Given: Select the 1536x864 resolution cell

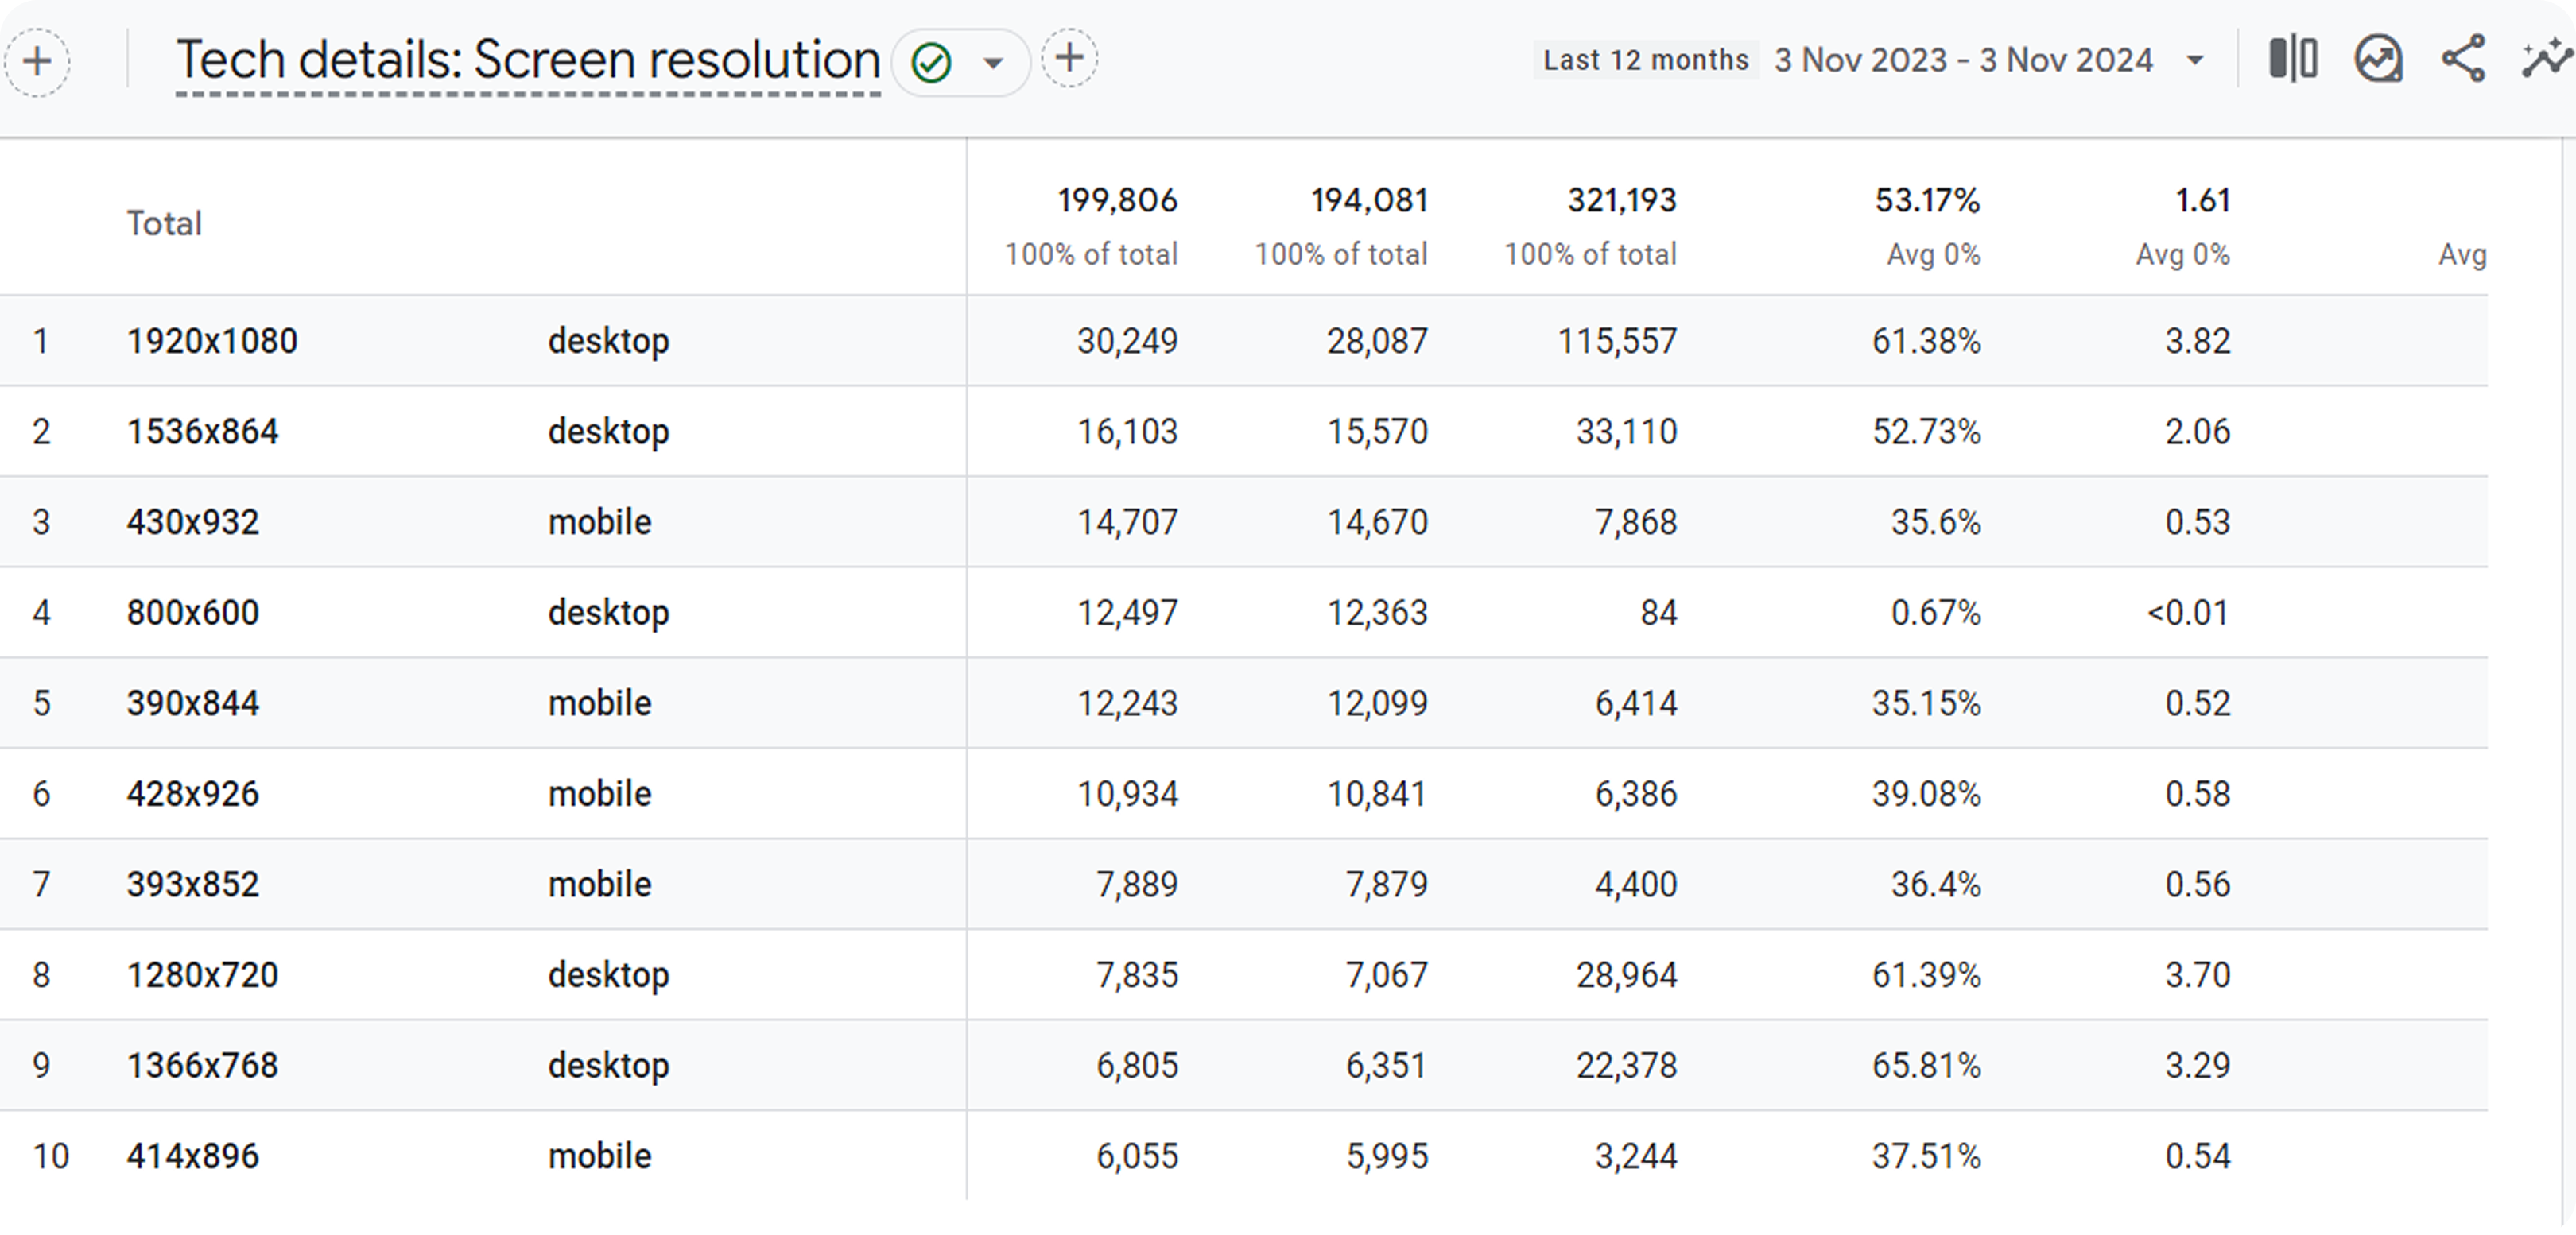Looking at the screenshot, I should (202, 432).
